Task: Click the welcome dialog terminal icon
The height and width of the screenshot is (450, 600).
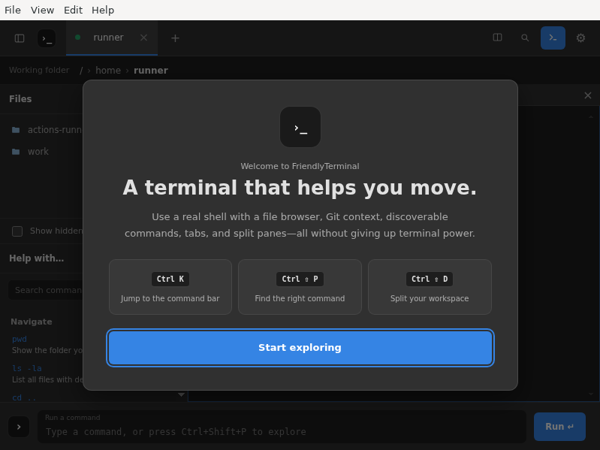Action: (300, 127)
